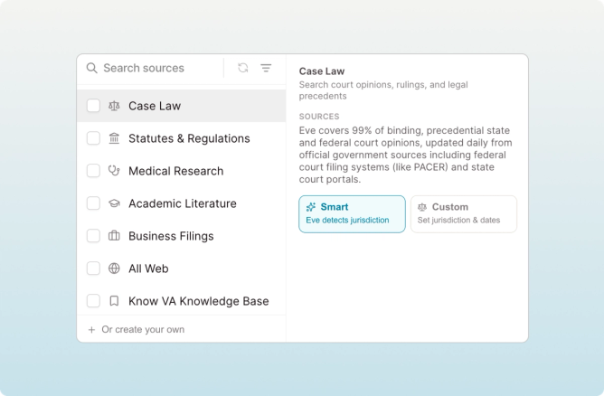Click the Case Law heading in details panel
The width and height of the screenshot is (604, 396).
322,71
